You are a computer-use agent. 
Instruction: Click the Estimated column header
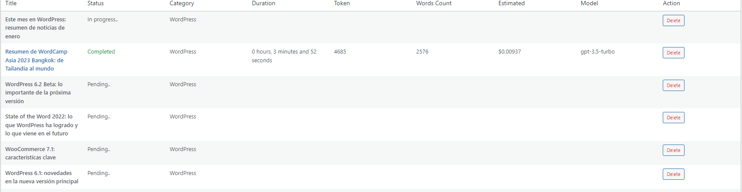(511, 3)
